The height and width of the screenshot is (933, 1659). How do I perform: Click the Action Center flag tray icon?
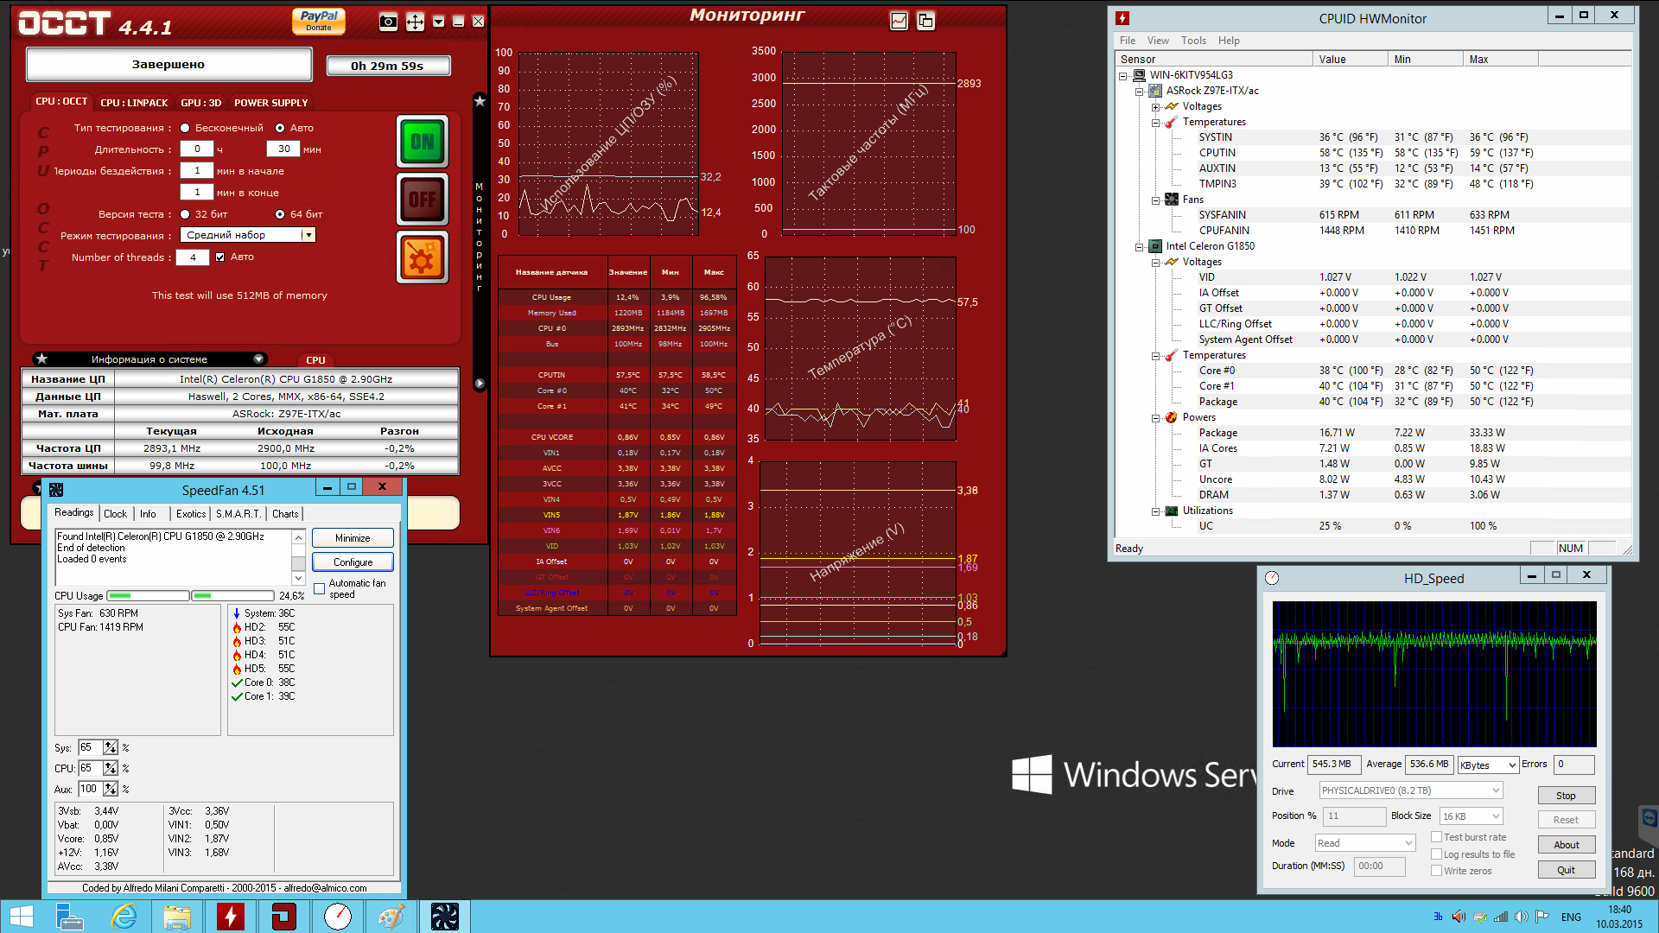click(1542, 917)
